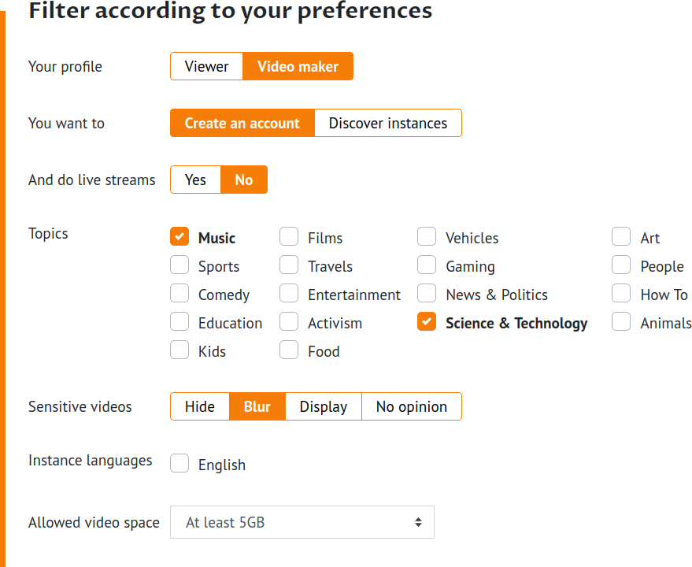692x567 pixels.
Task: Tick the Films topic checkbox
Action: point(289,237)
